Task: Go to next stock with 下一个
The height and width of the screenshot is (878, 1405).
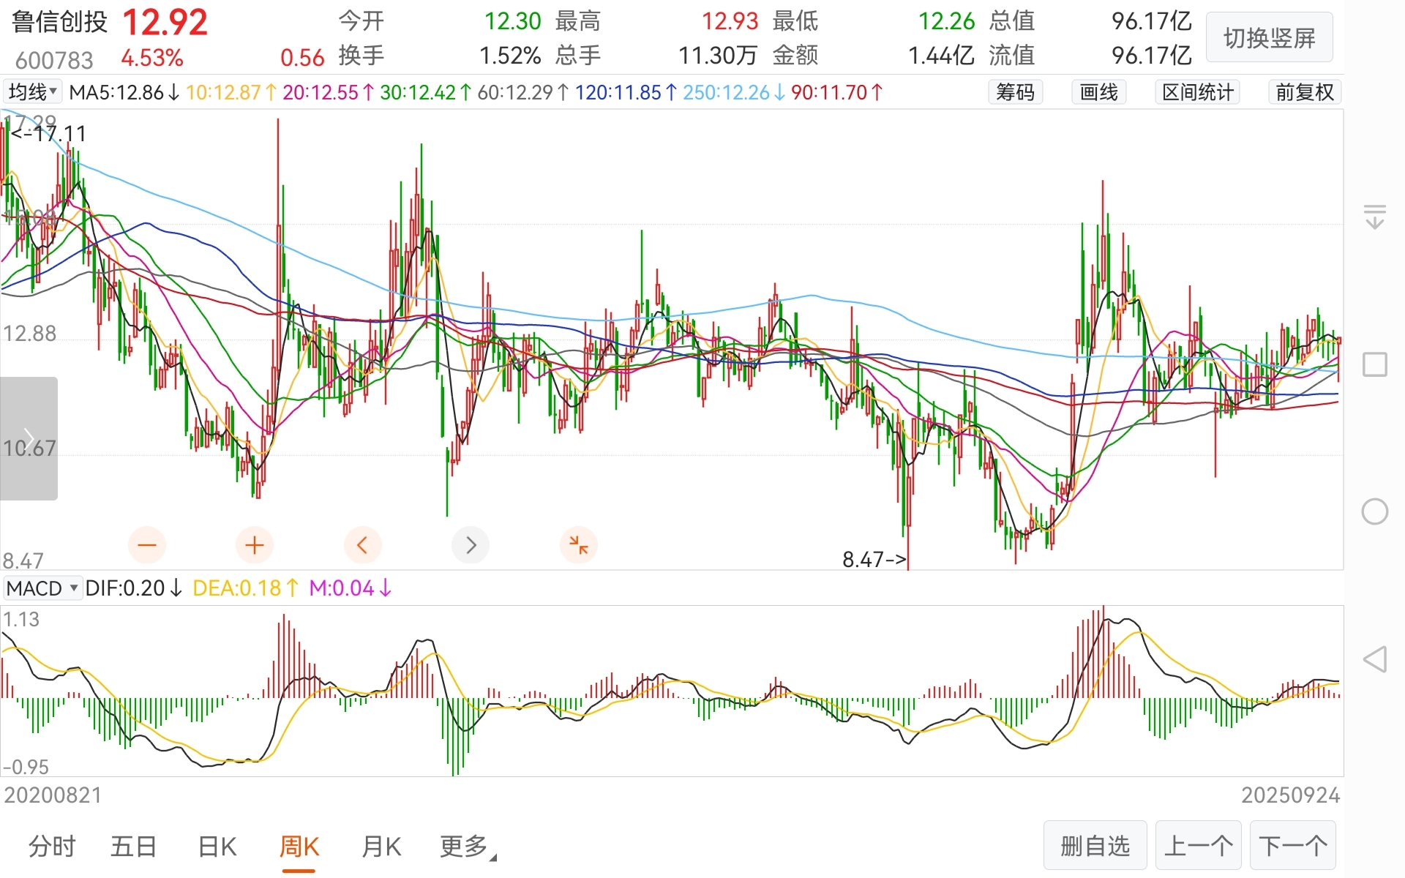Action: [1293, 846]
